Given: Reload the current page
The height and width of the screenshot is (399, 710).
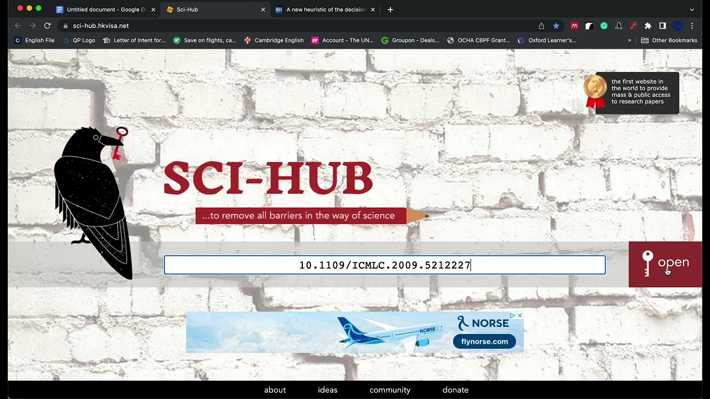Looking at the screenshot, I should coord(47,25).
